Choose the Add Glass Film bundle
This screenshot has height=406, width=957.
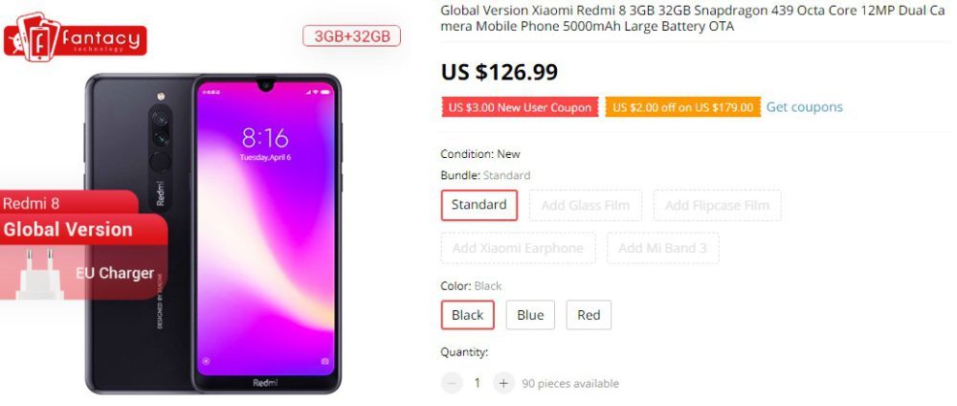(x=585, y=205)
